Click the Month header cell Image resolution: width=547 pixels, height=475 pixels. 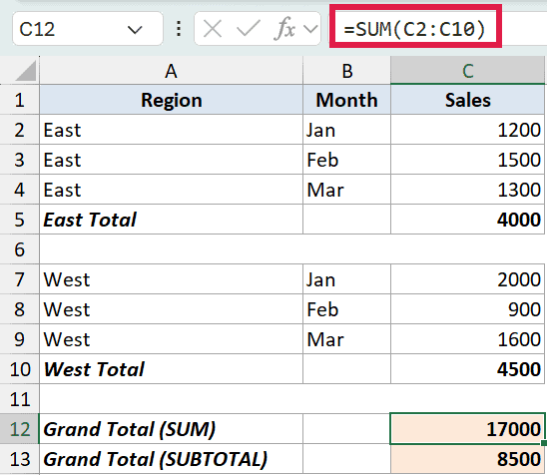coord(346,100)
